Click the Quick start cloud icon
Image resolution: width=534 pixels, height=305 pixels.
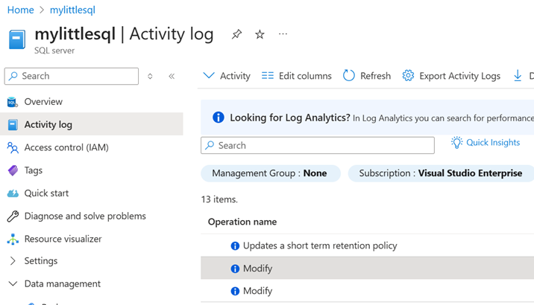(13, 193)
